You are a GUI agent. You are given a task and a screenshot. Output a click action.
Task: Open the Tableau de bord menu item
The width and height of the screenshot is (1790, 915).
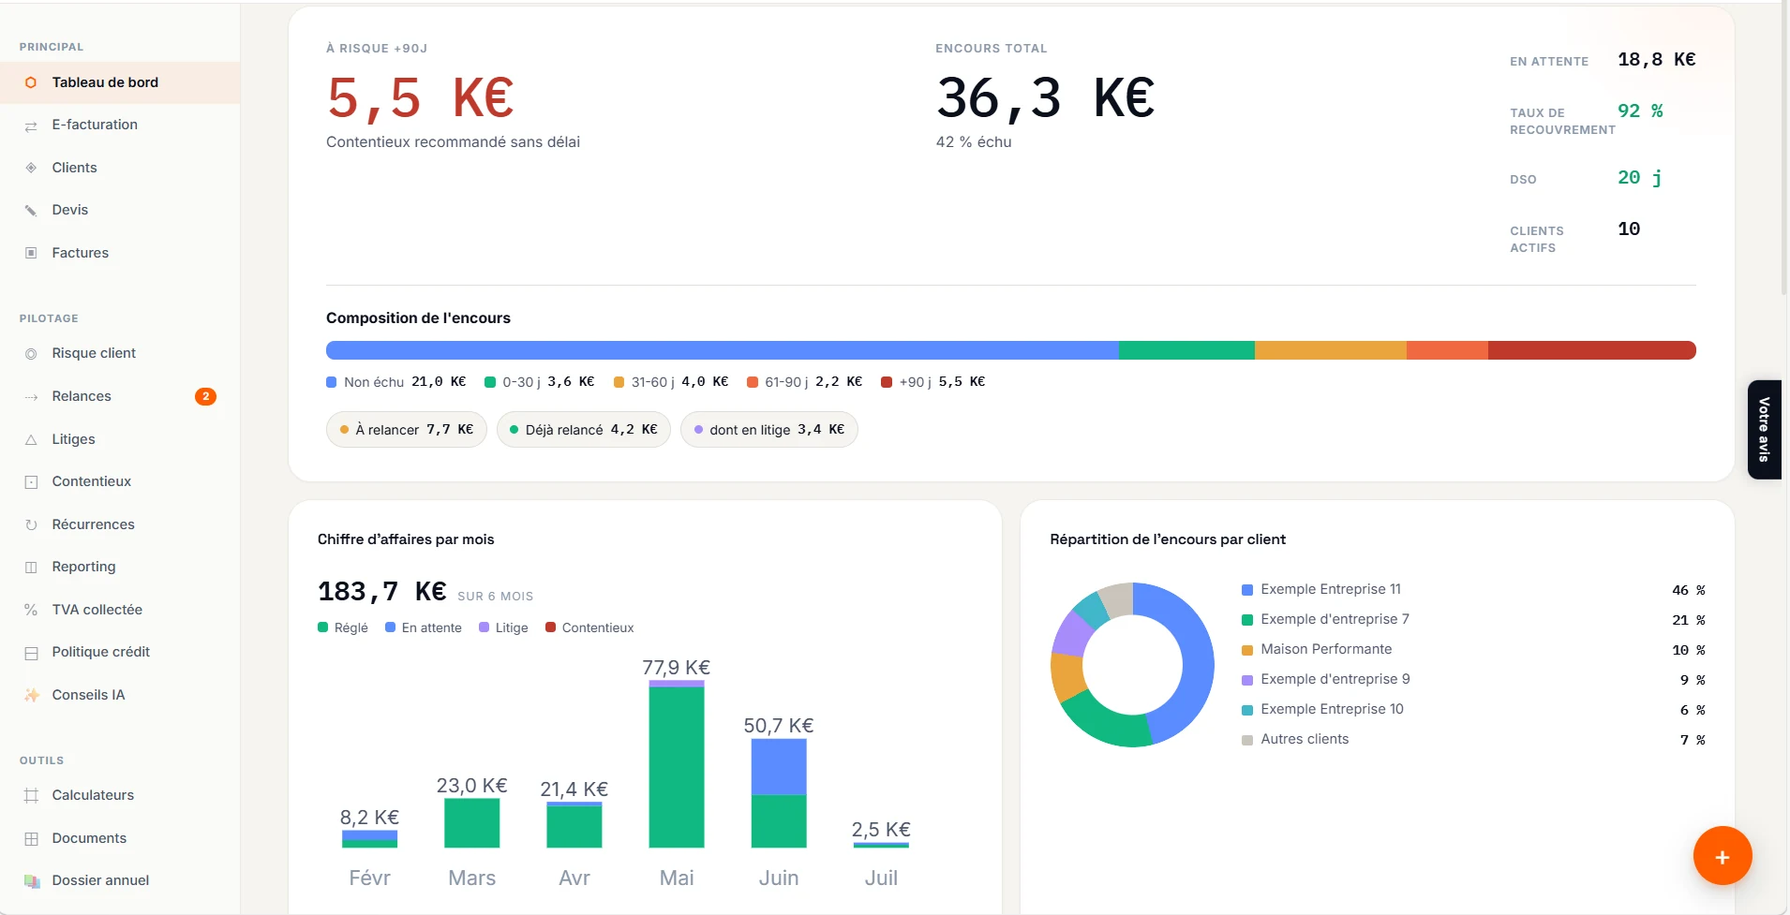[x=120, y=82]
